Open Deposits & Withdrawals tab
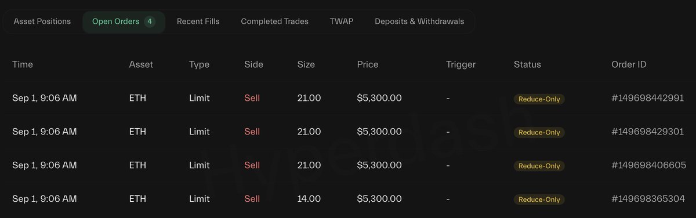The width and height of the screenshot is (696, 218). tap(419, 21)
